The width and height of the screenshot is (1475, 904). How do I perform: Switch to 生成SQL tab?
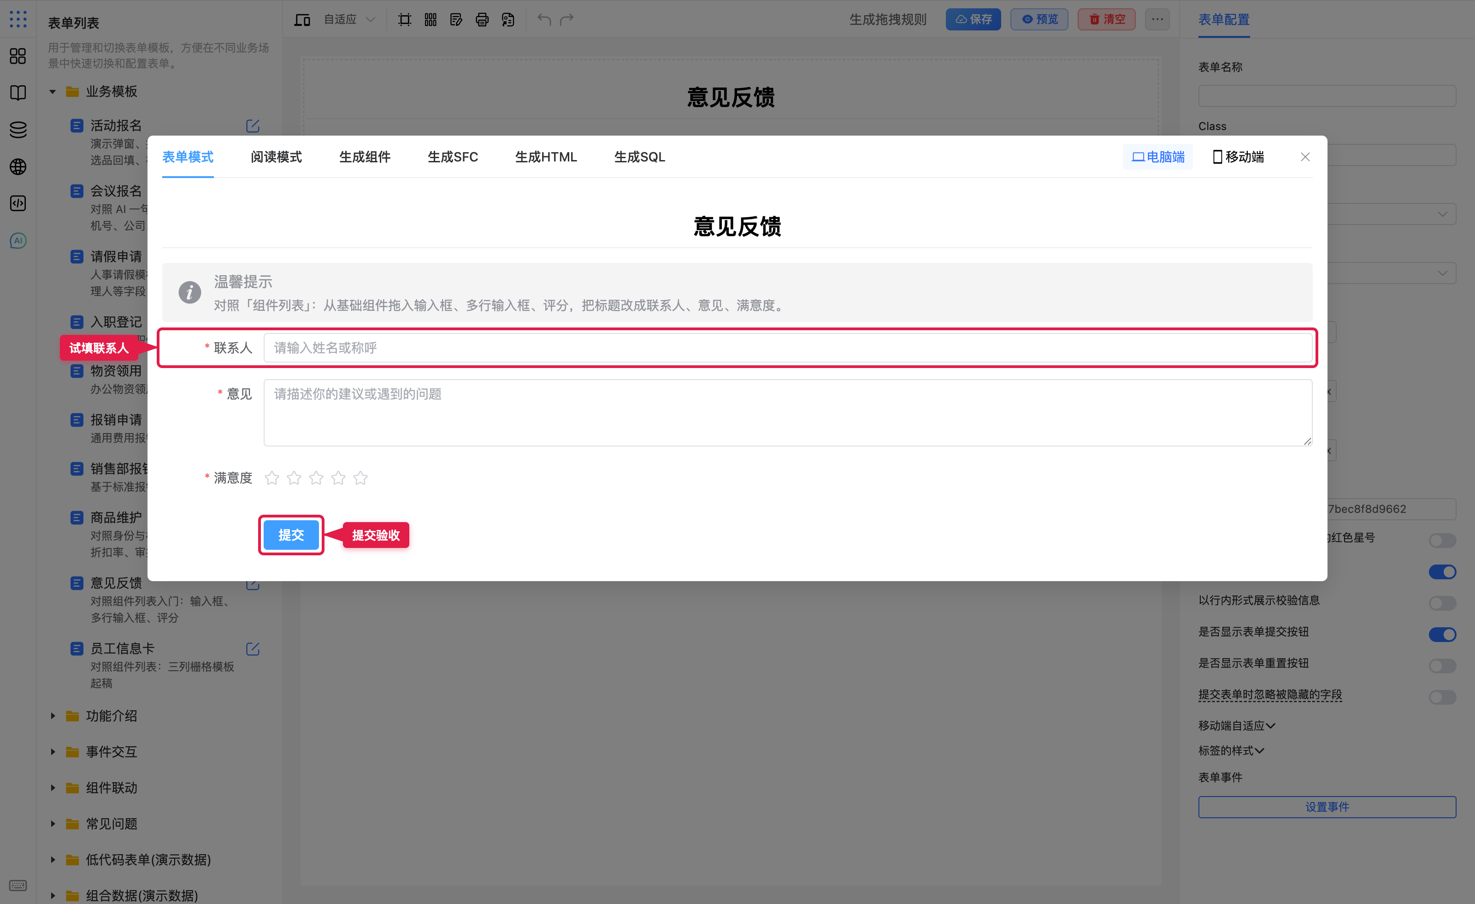point(639,157)
